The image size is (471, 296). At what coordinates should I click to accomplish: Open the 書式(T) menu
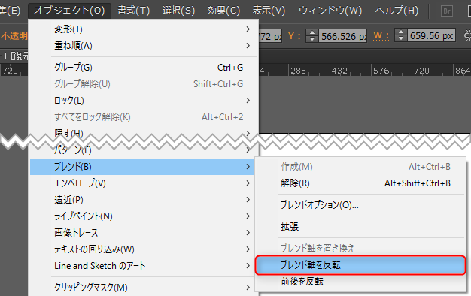133,11
